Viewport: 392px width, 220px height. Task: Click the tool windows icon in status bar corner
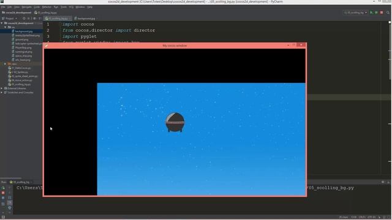(x=3, y=218)
